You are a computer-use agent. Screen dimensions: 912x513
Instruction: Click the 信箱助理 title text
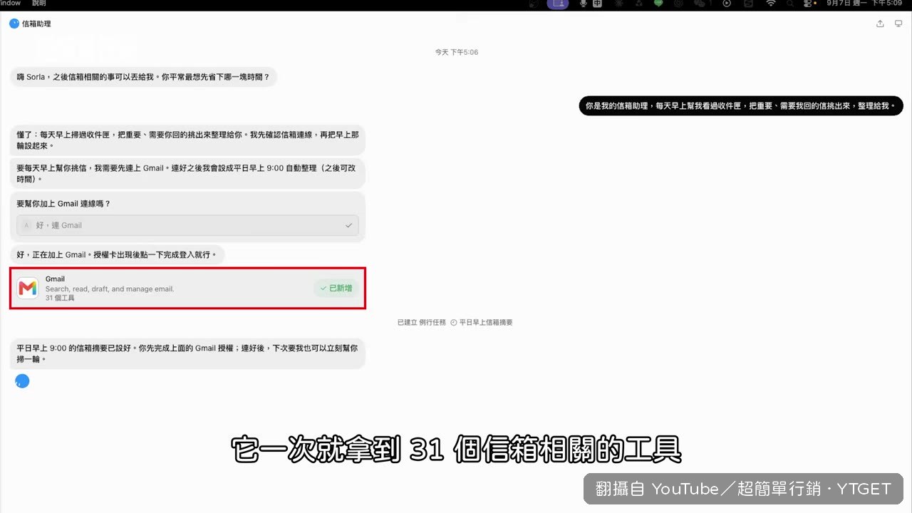[36, 24]
